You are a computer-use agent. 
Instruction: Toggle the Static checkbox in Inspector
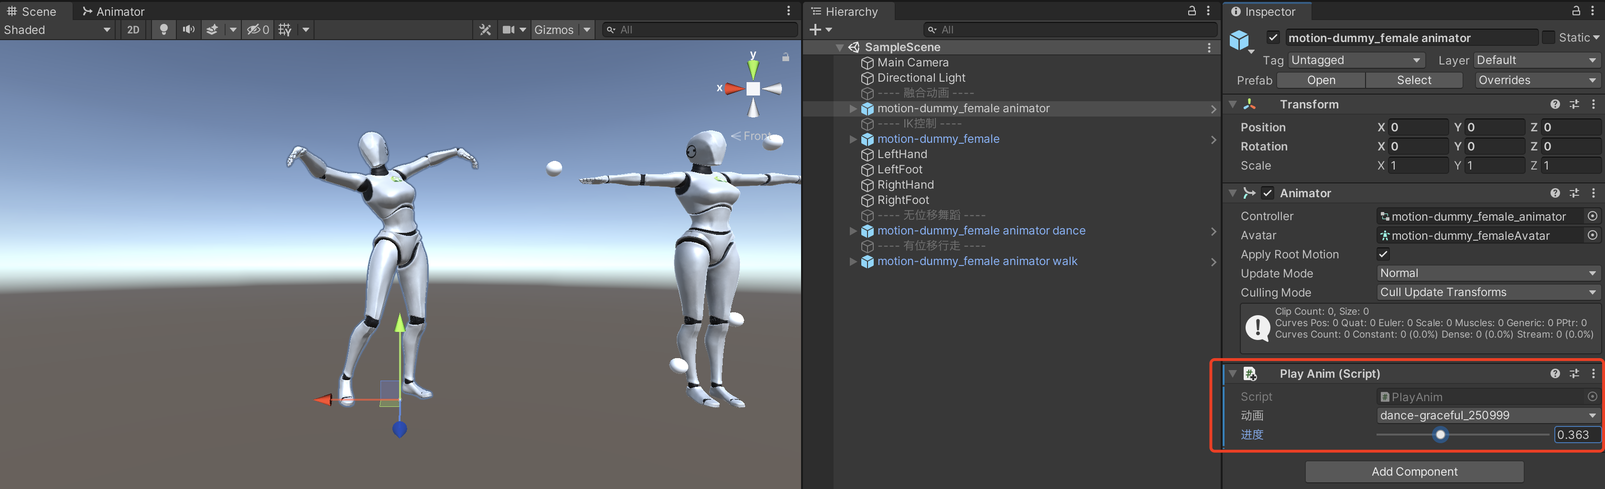tap(1550, 37)
